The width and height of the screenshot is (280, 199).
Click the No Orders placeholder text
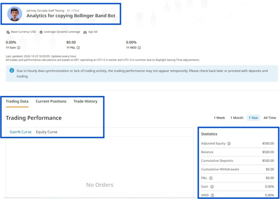tap(100, 185)
